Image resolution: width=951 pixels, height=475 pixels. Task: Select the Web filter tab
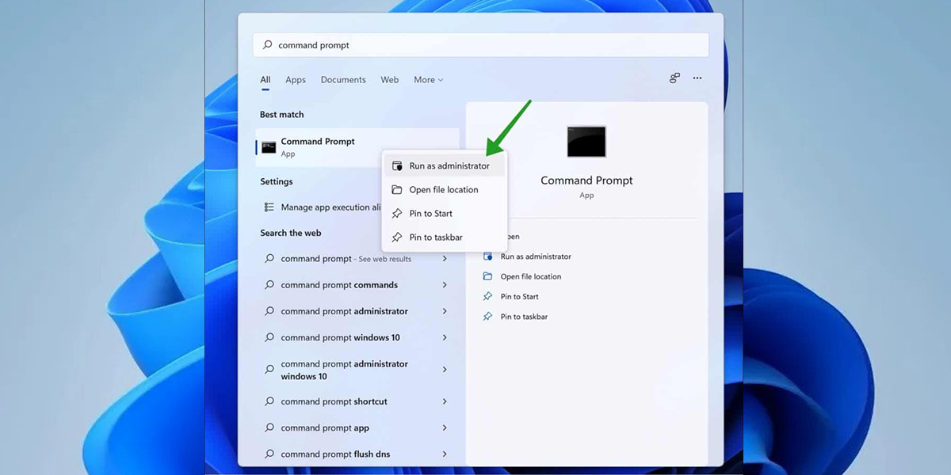(x=389, y=80)
